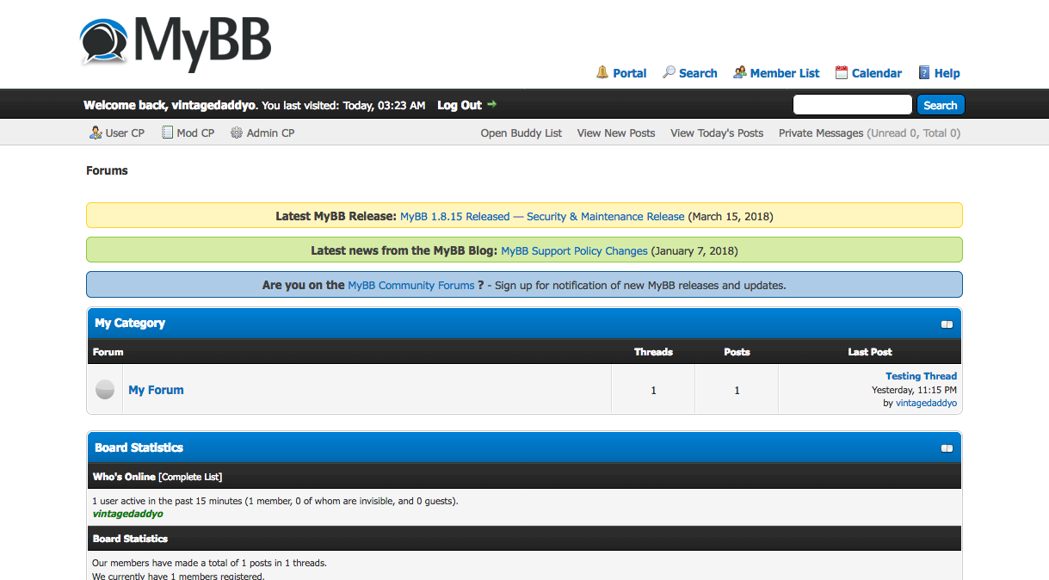Click the blue Search button
Image resolution: width=1049 pixels, height=580 pixels.
[x=941, y=105]
